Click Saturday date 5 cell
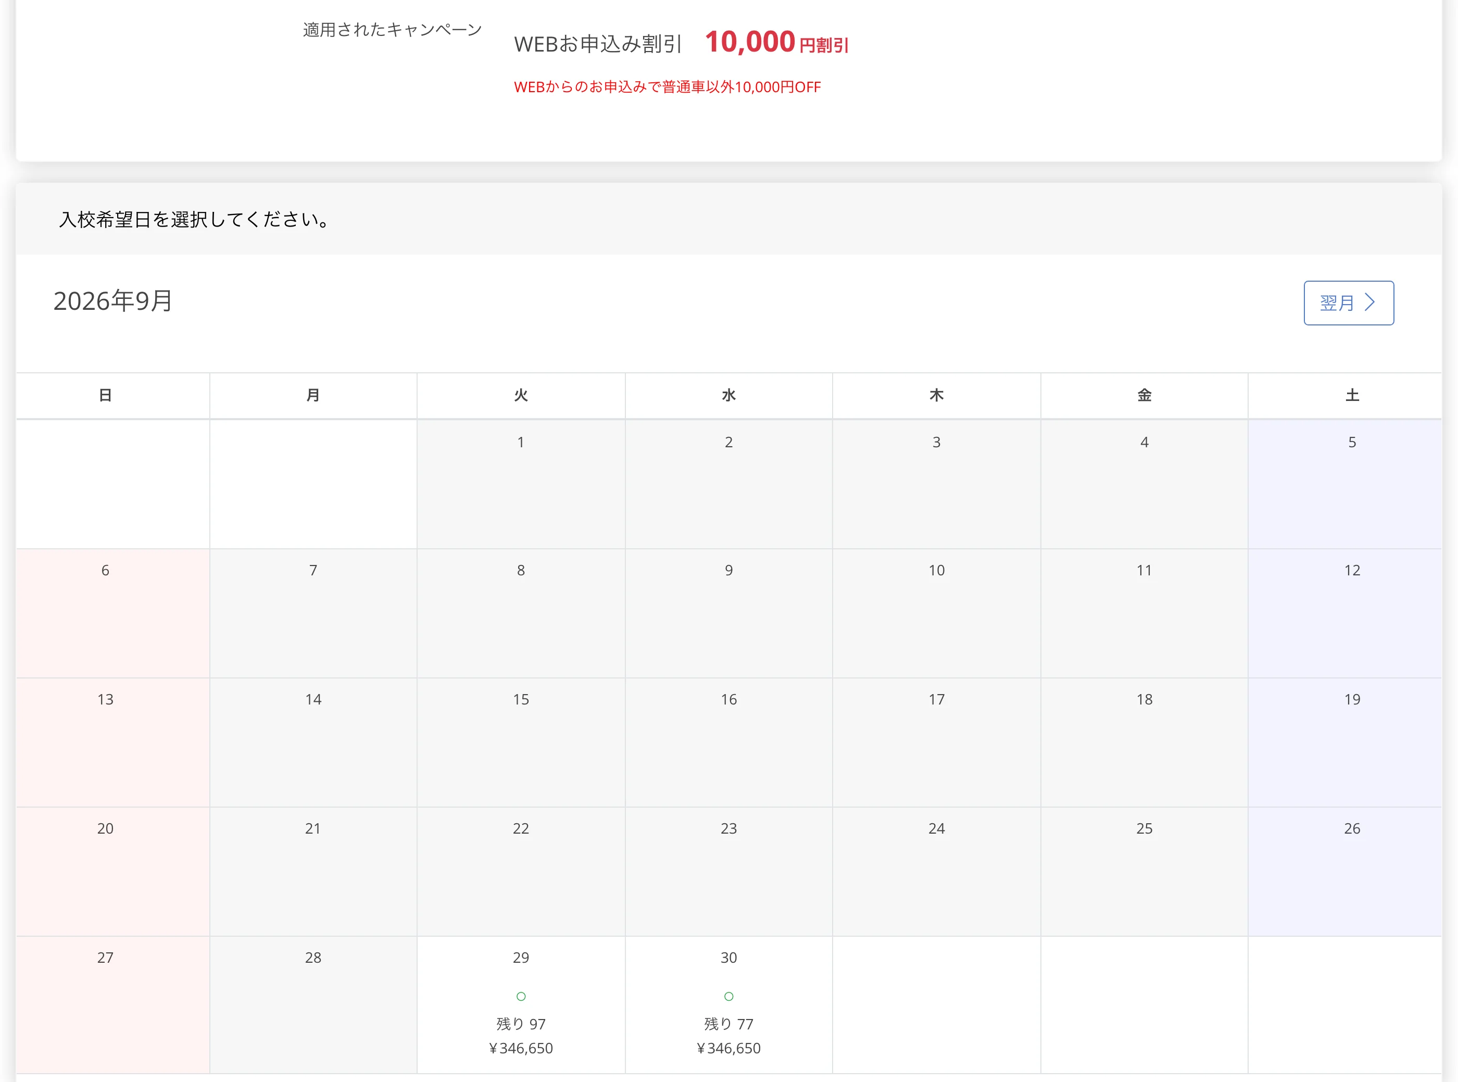The width and height of the screenshot is (1458, 1082). (x=1346, y=484)
